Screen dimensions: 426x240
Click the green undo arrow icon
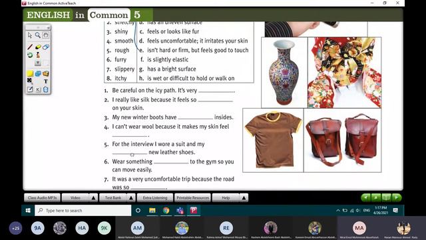click(x=30, y=55)
